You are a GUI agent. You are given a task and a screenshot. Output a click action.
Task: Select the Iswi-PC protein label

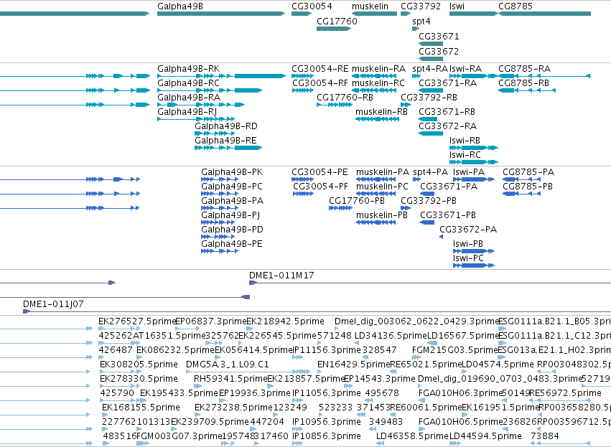click(x=468, y=258)
